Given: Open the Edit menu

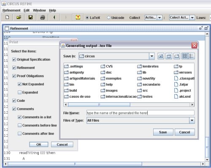Looking at the screenshot, I should point(27,11).
